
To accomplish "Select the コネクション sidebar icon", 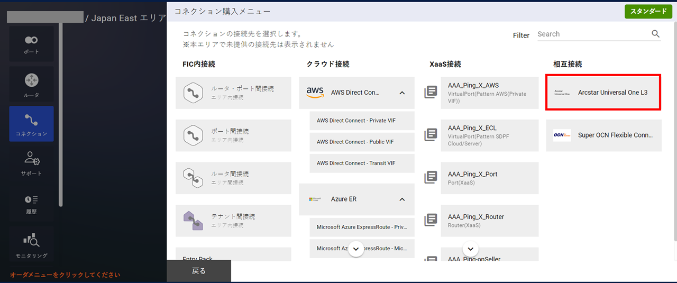I will pos(31,124).
